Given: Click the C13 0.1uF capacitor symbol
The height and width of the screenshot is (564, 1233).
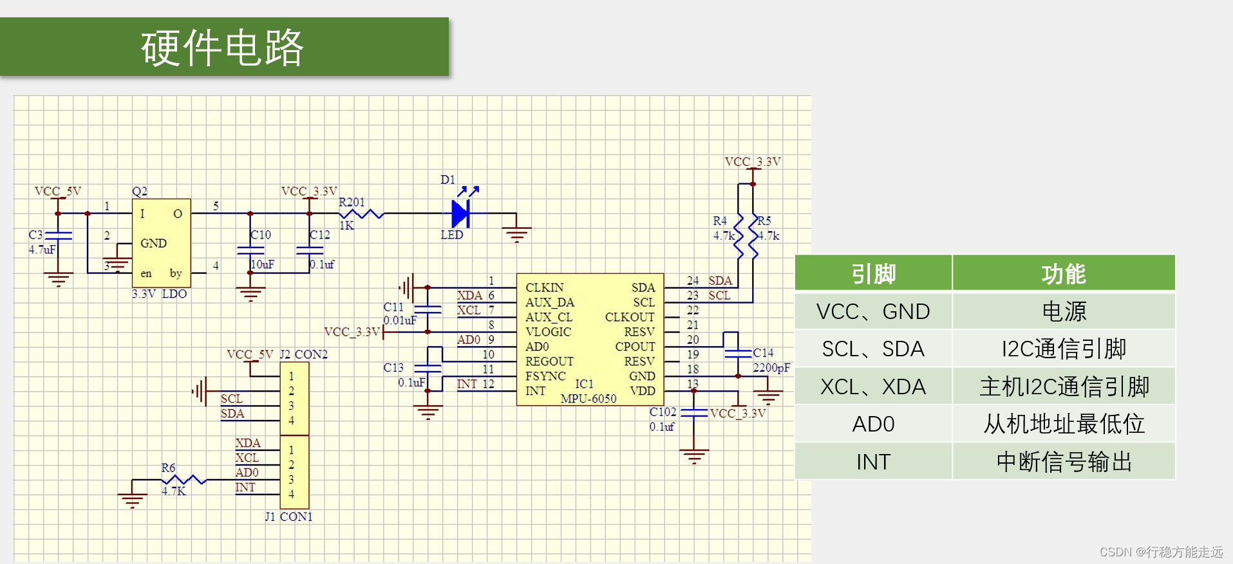Looking at the screenshot, I should click(428, 368).
